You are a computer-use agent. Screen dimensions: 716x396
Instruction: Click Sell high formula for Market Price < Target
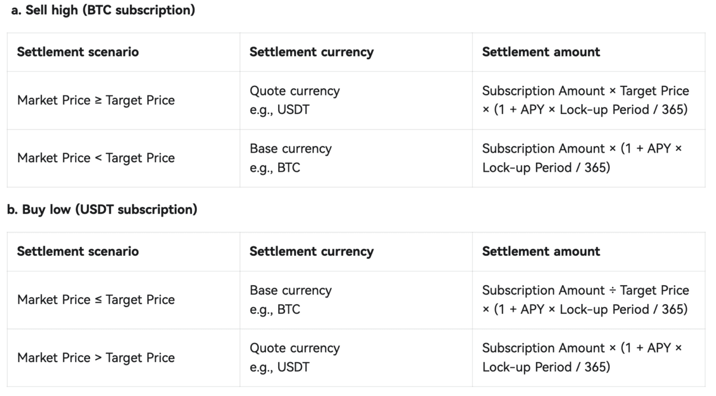[581, 158]
